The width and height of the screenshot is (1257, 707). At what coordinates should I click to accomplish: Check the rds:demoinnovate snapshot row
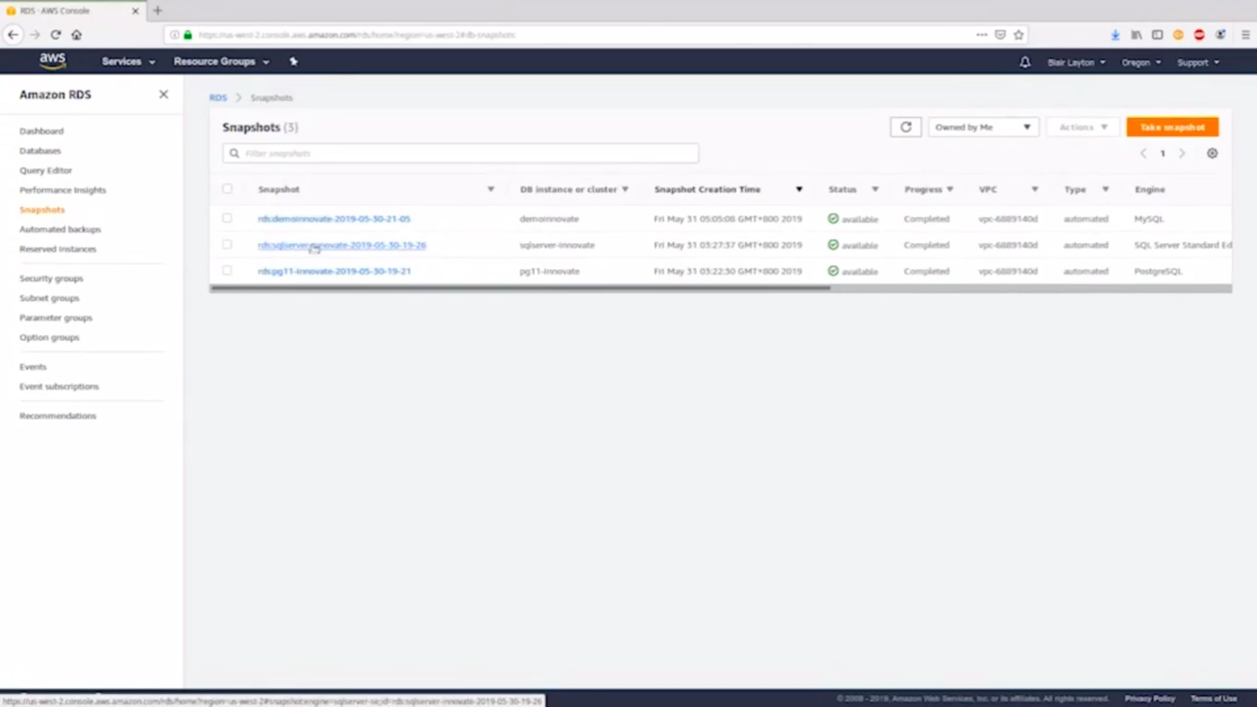click(227, 218)
